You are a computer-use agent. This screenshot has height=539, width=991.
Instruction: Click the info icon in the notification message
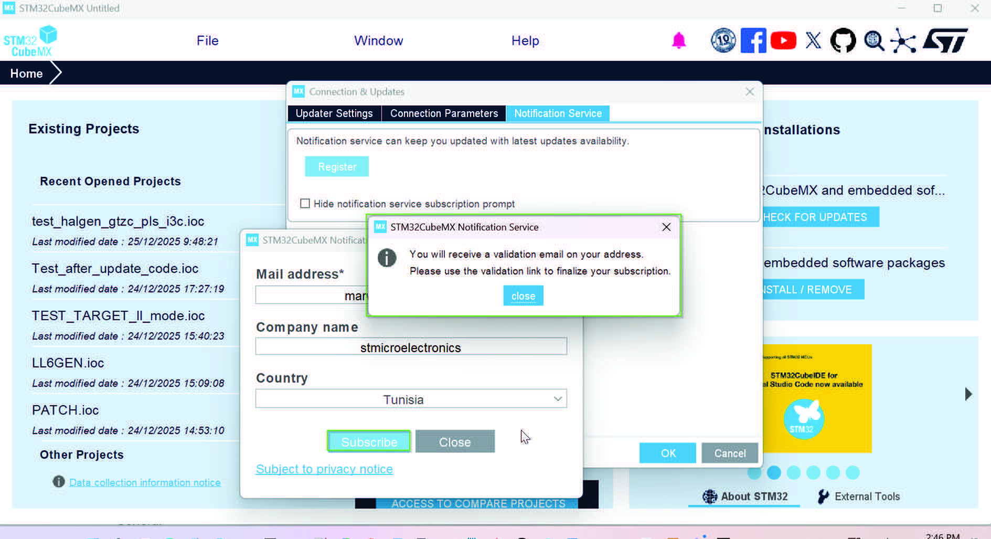pos(387,258)
